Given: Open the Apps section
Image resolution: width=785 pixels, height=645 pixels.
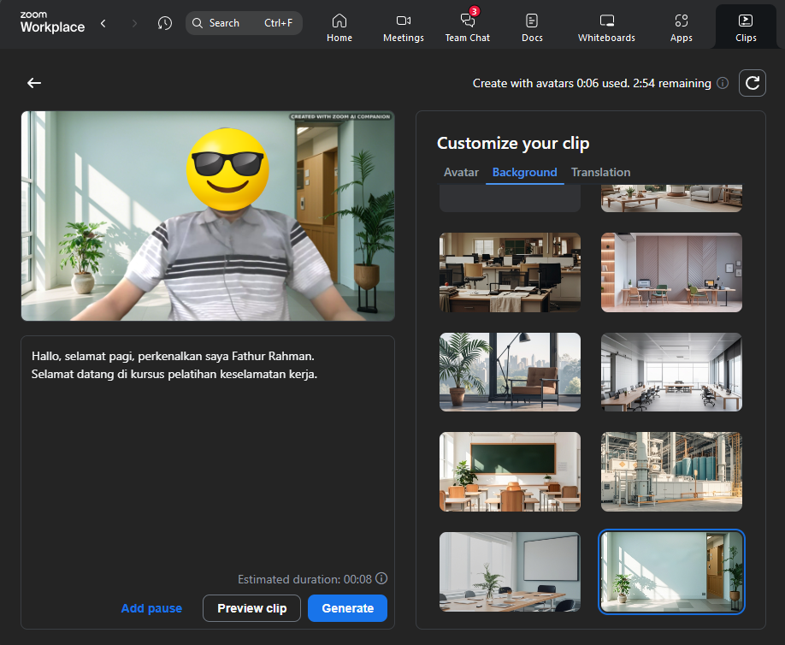Looking at the screenshot, I should [x=682, y=27].
